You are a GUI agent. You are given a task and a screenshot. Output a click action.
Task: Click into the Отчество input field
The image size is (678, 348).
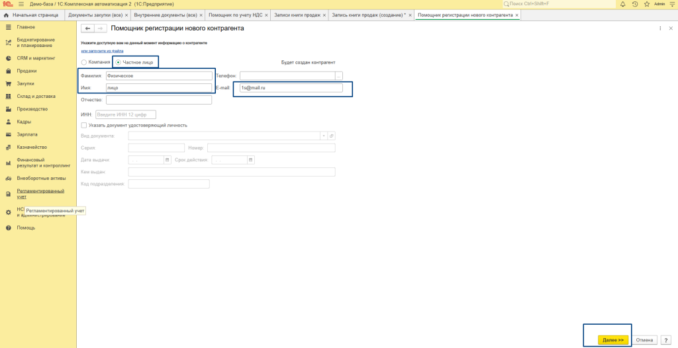pos(159,100)
